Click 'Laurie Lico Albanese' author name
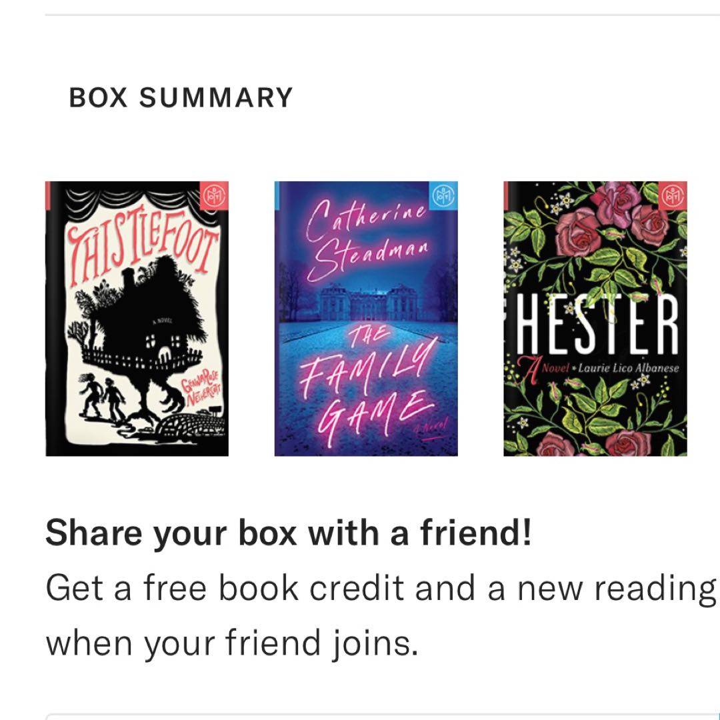 coord(617,368)
